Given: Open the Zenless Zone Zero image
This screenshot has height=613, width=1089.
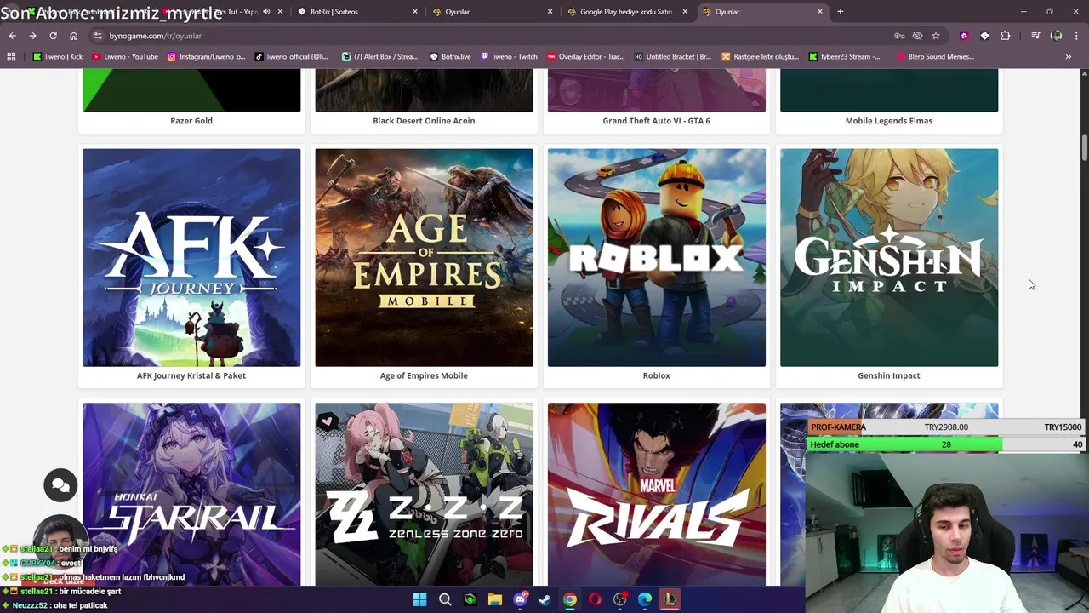Looking at the screenshot, I should pos(424,494).
